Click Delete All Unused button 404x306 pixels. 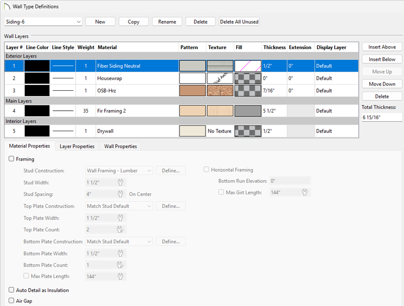[x=239, y=22]
